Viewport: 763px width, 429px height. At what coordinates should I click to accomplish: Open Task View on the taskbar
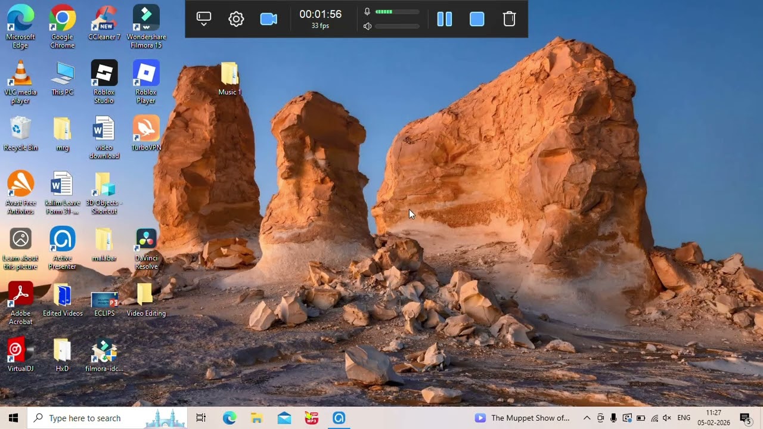point(201,418)
